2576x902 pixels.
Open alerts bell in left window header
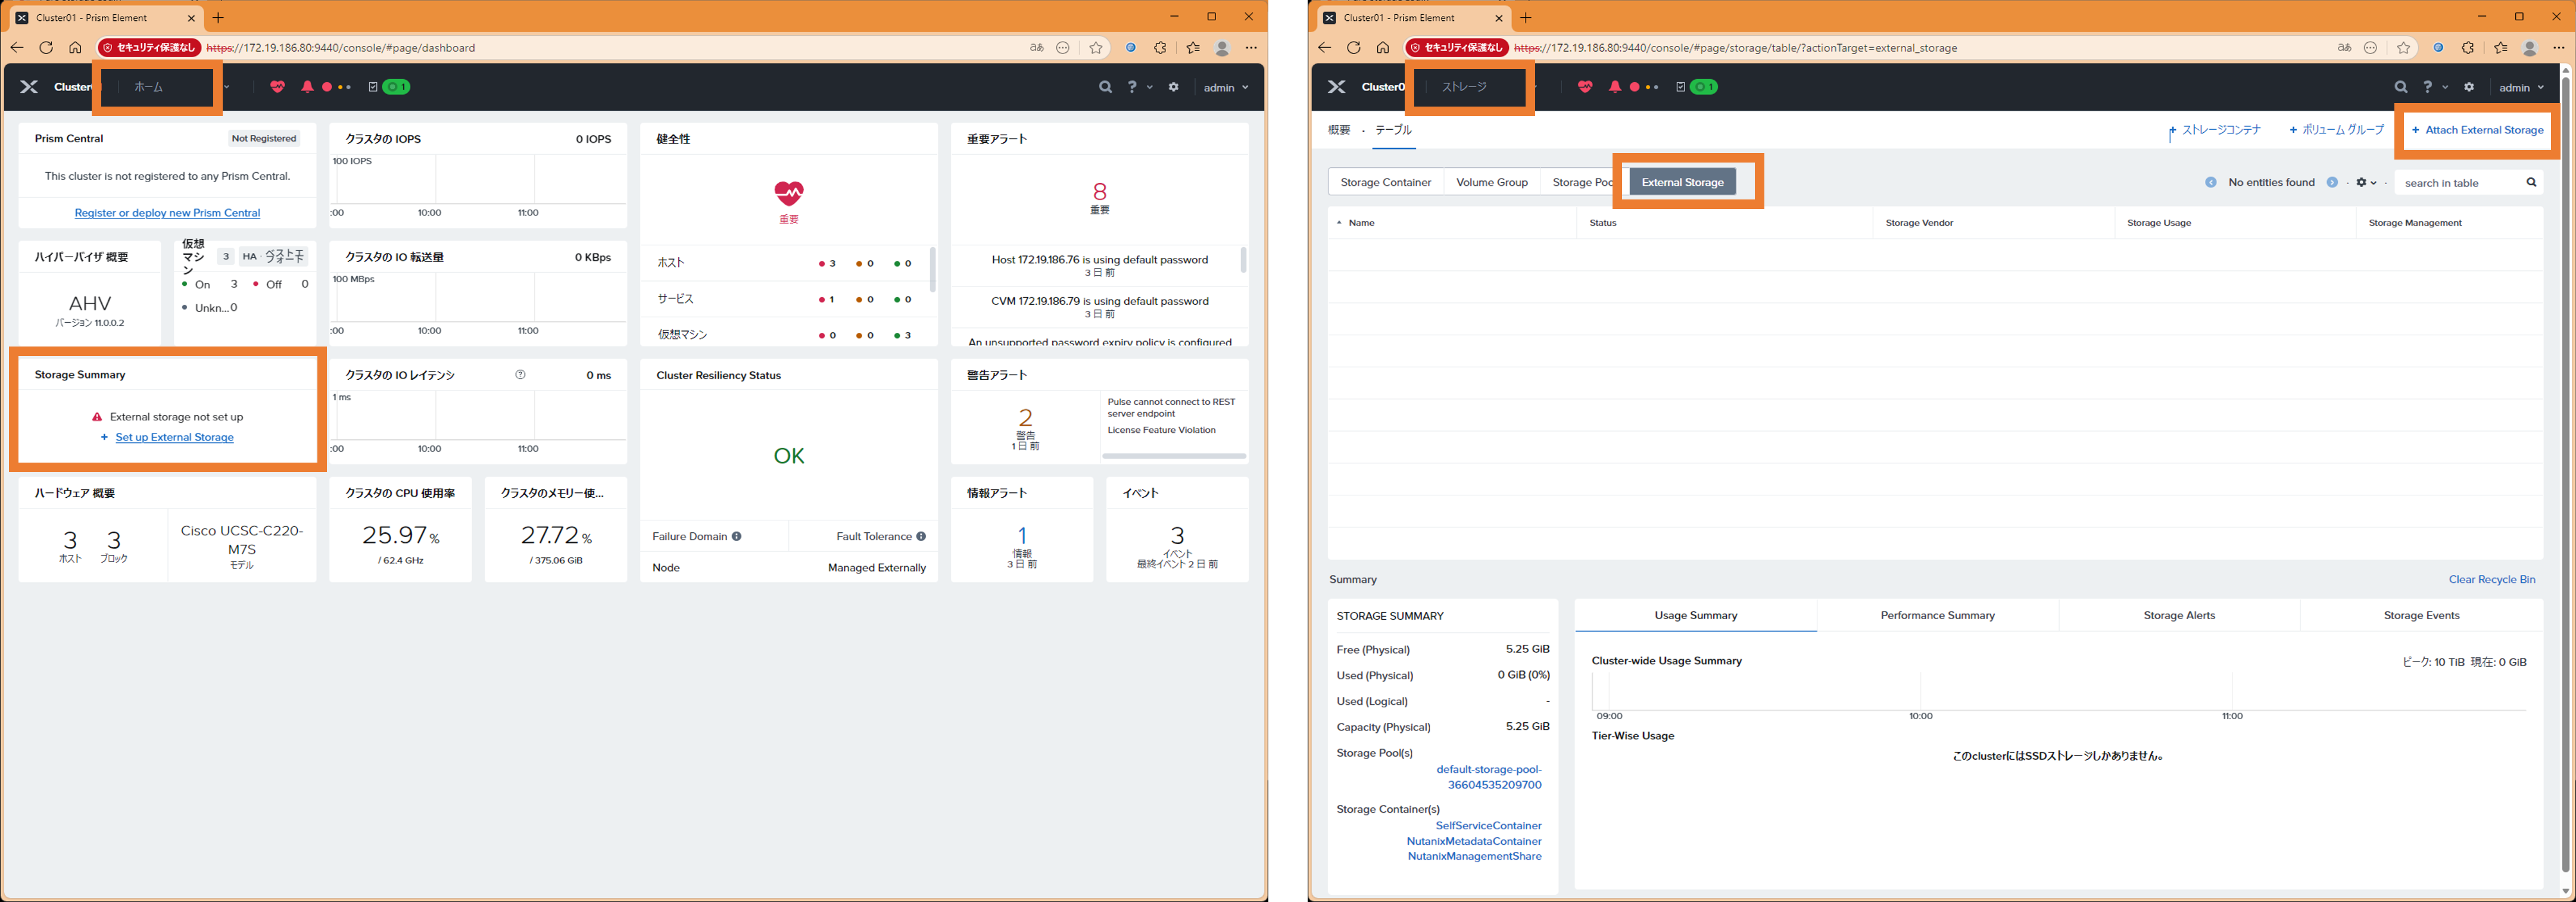point(307,87)
